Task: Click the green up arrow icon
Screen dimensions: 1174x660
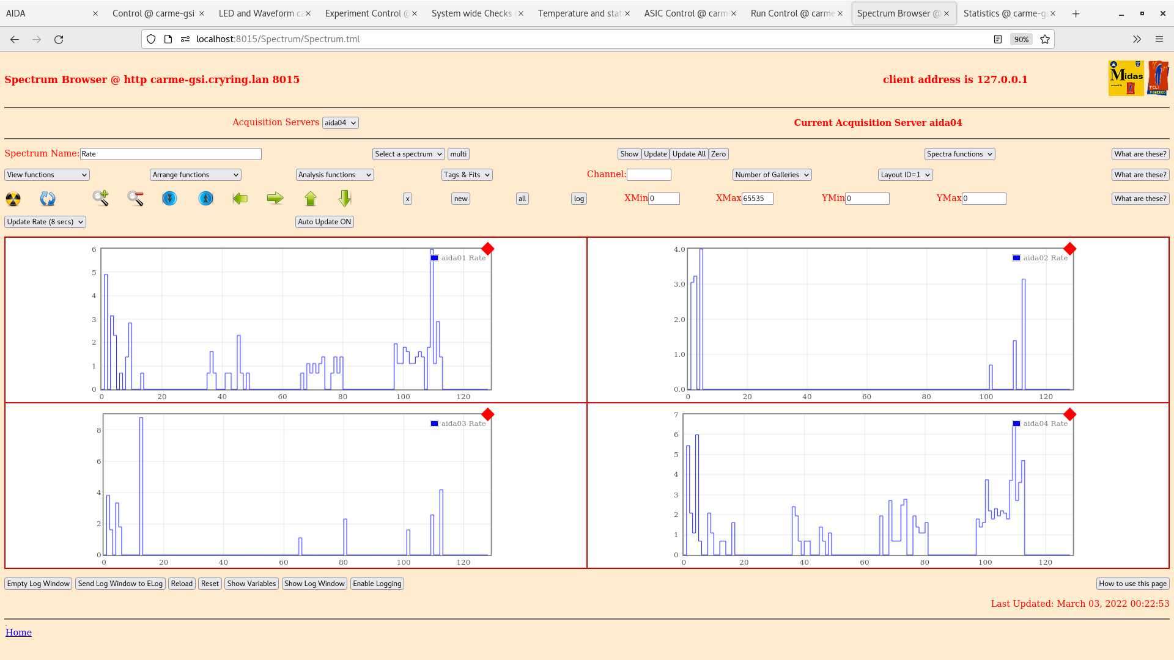Action: (311, 198)
